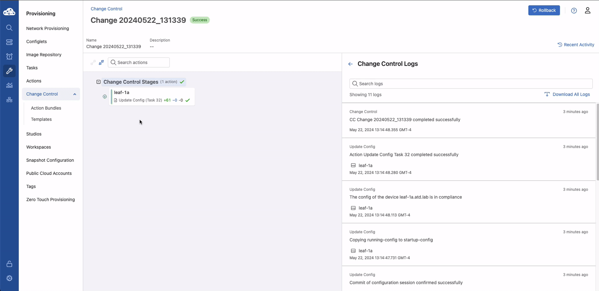Click the collapse all stages icon
Image resolution: width=599 pixels, height=291 pixels.
click(101, 62)
